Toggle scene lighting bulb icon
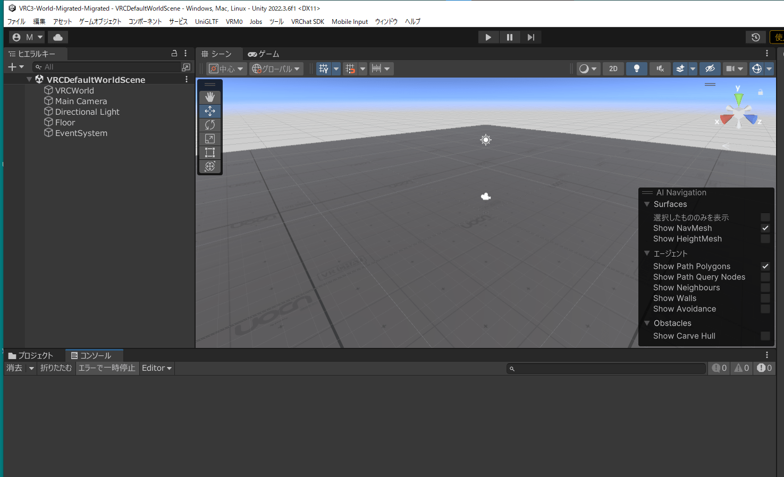 click(636, 69)
